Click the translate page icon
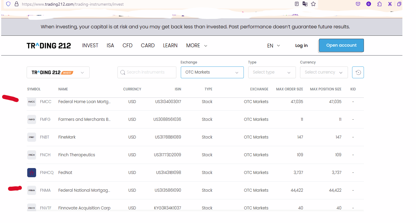Image resolution: width=416 pixels, height=223 pixels. 305,4
